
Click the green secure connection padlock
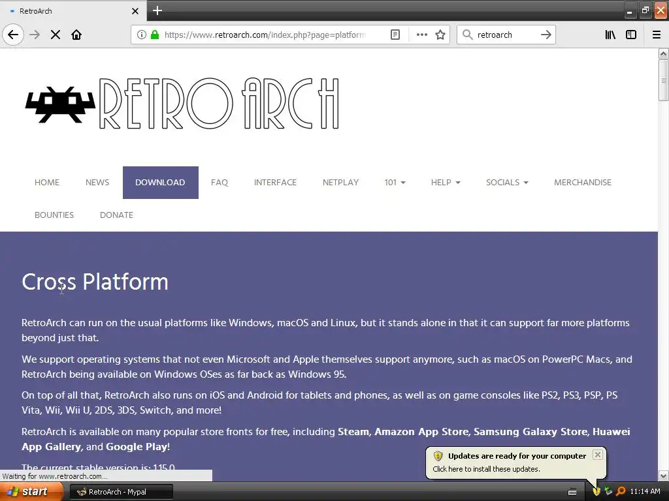pyautogui.click(x=155, y=35)
